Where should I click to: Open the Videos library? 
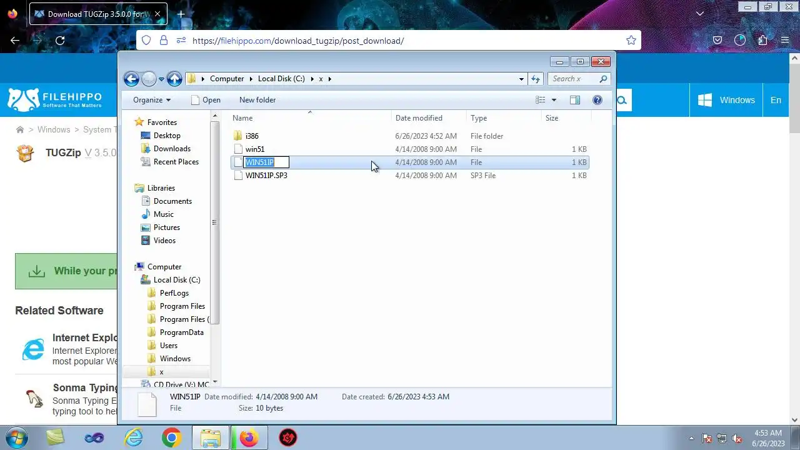click(x=164, y=241)
